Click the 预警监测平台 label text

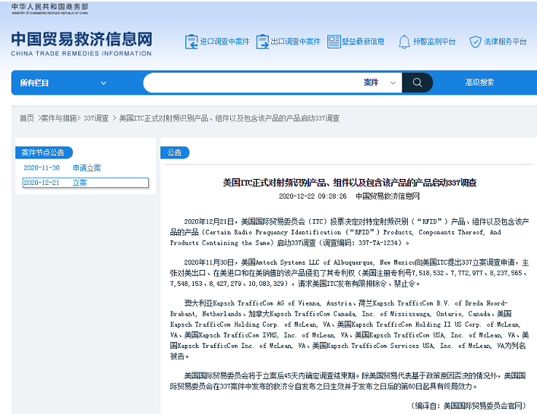pos(434,42)
